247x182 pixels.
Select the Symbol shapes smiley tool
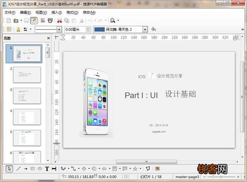94,169
